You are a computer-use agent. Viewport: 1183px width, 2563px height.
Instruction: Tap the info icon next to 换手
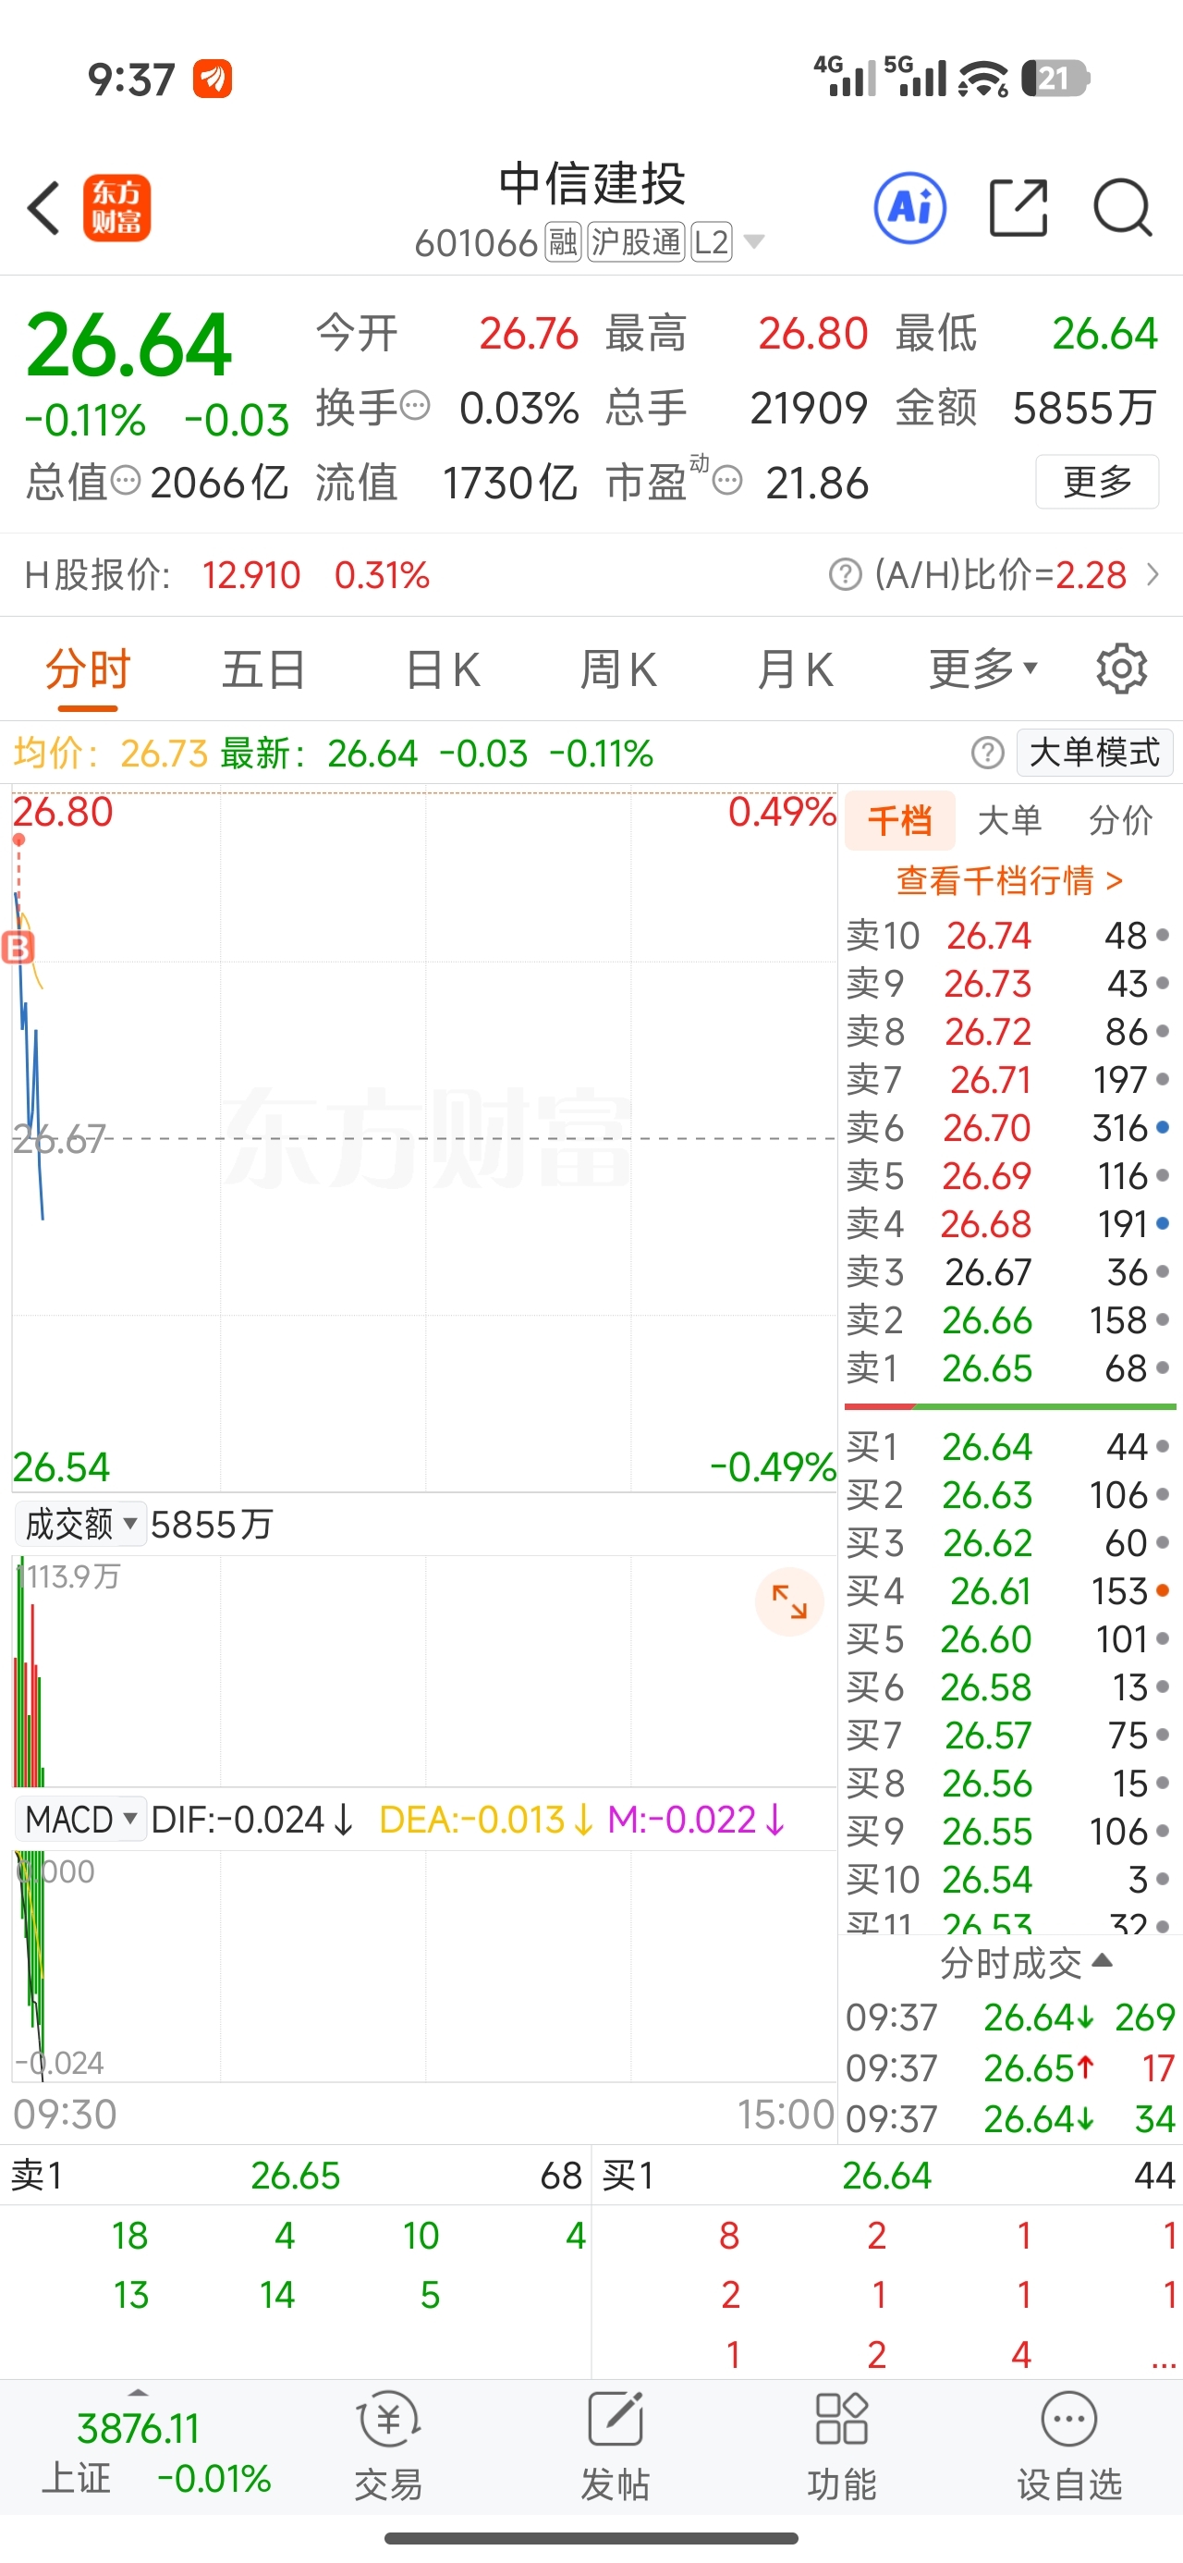(415, 405)
